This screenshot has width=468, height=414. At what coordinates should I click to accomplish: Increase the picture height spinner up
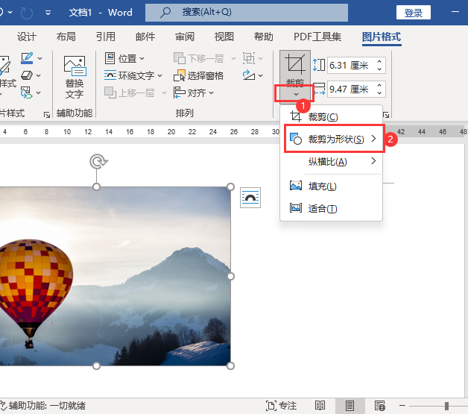379,61
